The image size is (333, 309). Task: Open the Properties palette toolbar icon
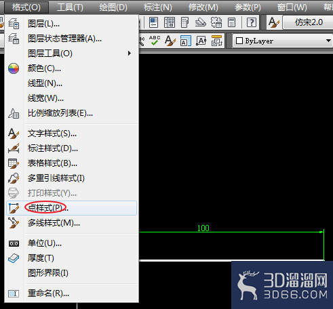(154, 22)
